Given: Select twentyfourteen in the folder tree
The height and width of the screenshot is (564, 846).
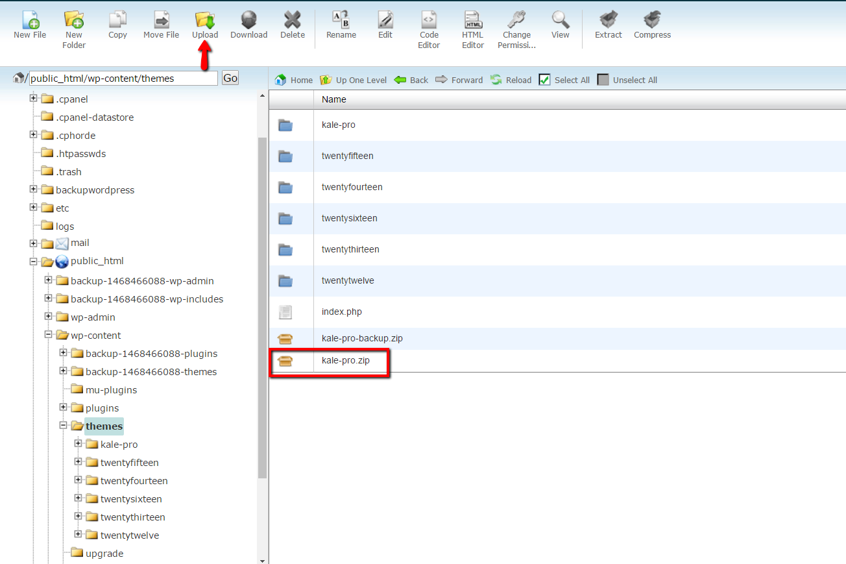Looking at the screenshot, I should [134, 480].
